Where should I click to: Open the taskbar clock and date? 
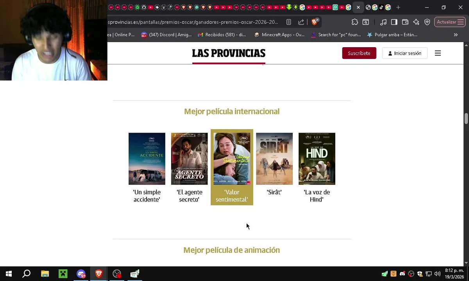454,274
